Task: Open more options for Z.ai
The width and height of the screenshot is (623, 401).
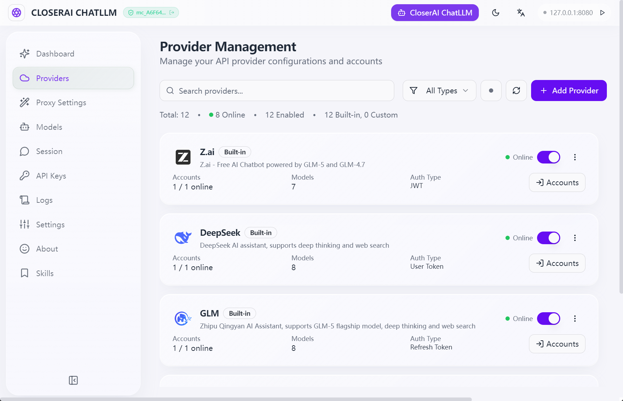Action: pyautogui.click(x=575, y=157)
